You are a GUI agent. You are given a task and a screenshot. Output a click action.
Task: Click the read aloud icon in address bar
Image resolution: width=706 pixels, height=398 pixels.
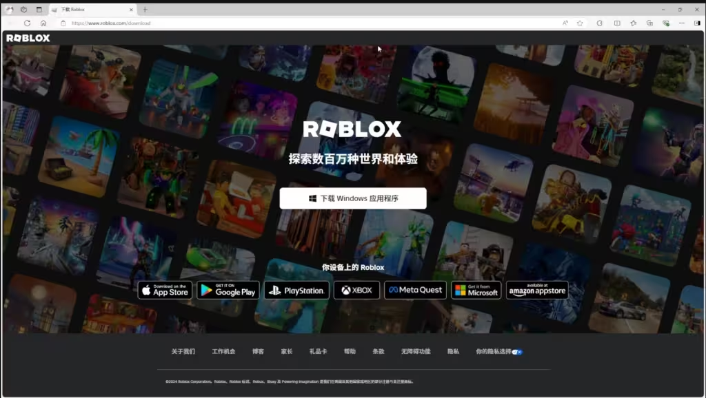click(x=565, y=23)
